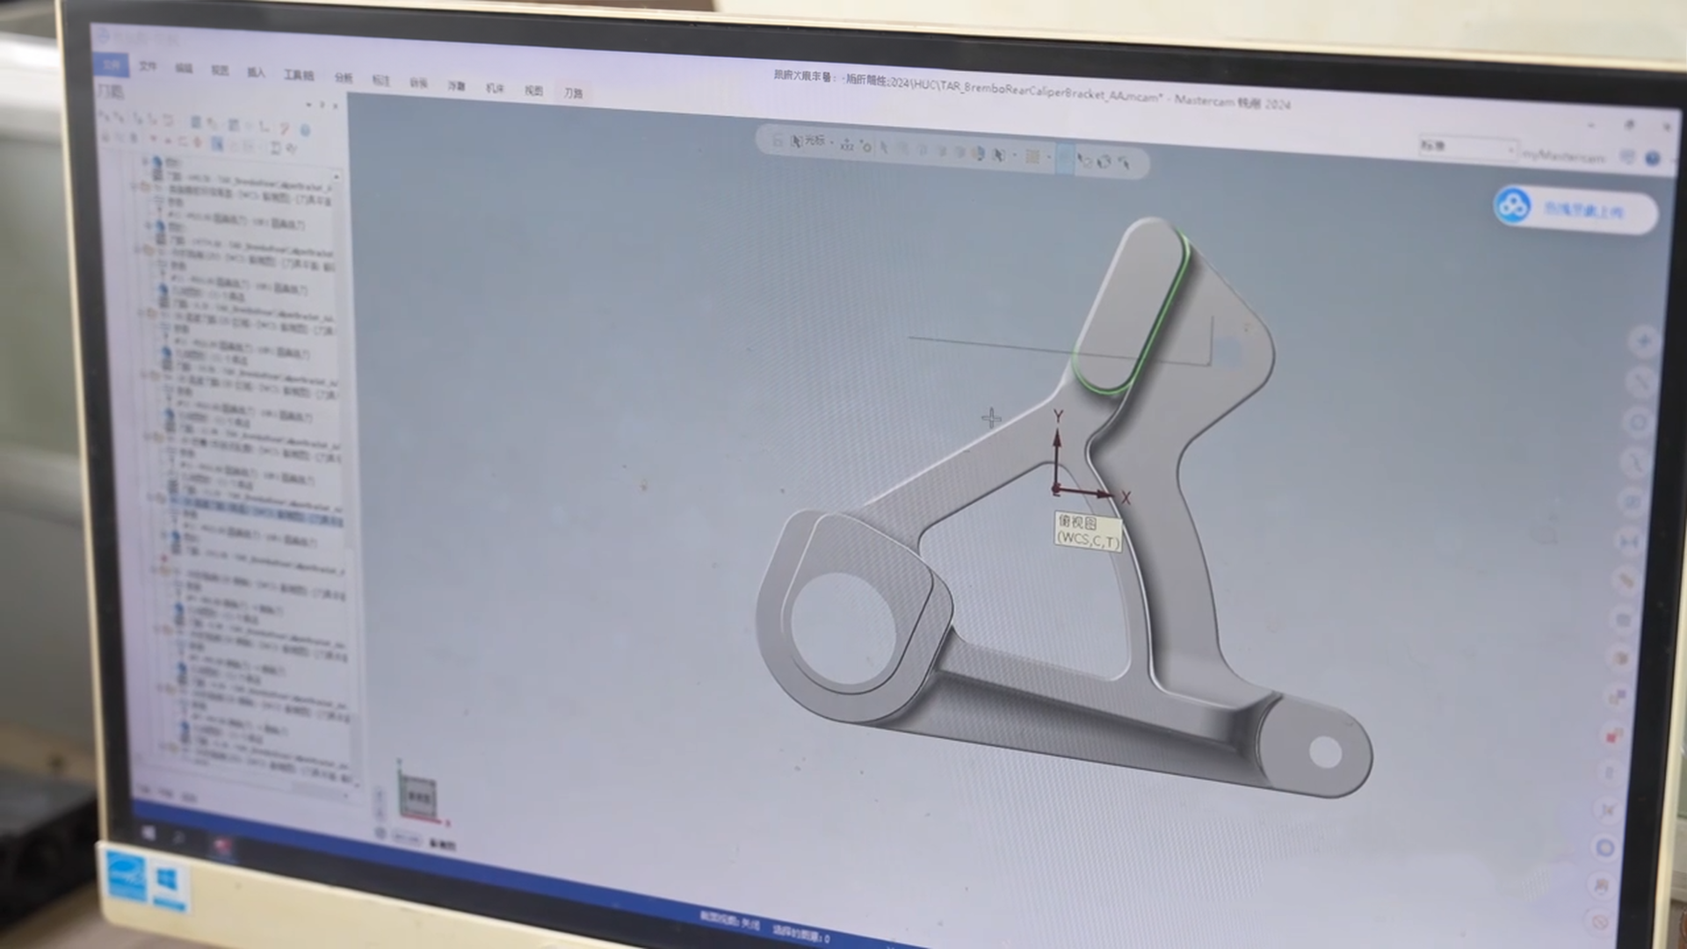Click the Mastercam taskbar app icon

click(x=221, y=847)
